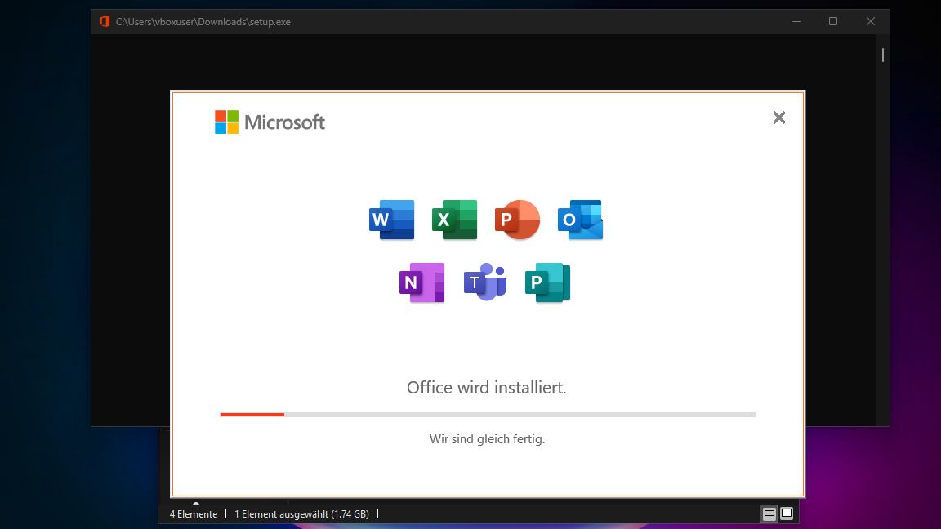The height and width of the screenshot is (529, 941).
Task: Minimize the setup.exe console window
Action: point(795,22)
